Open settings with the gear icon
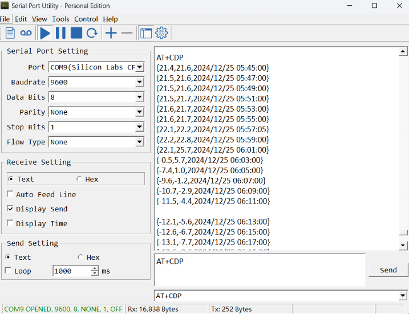The width and height of the screenshot is (409, 314). tap(161, 33)
